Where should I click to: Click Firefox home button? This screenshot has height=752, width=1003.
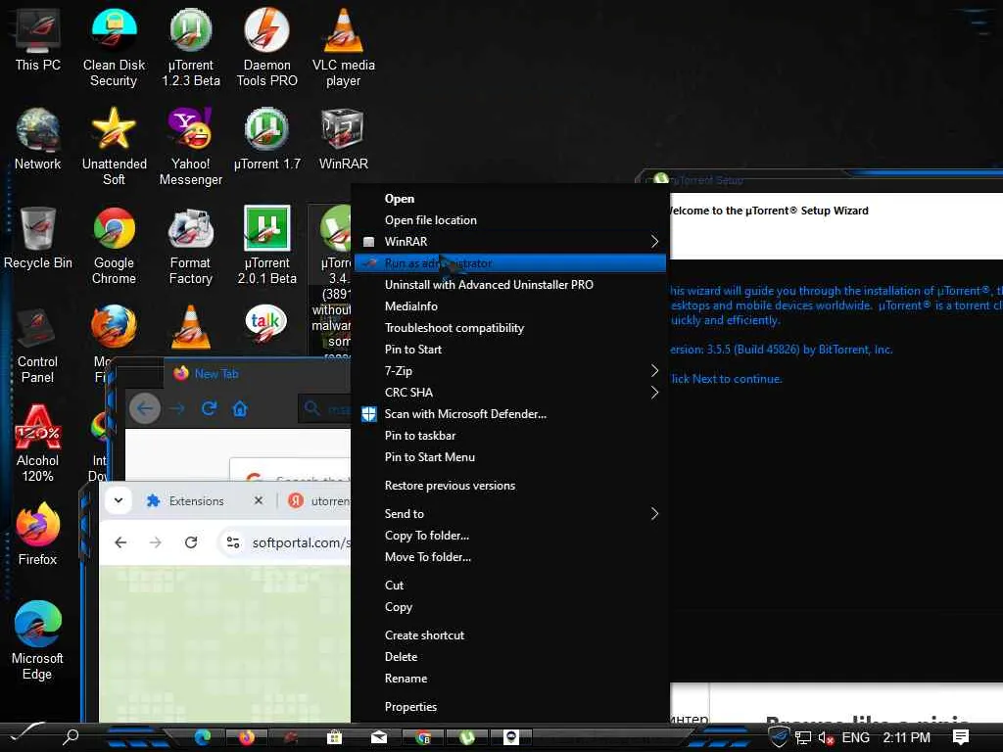(x=240, y=408)
